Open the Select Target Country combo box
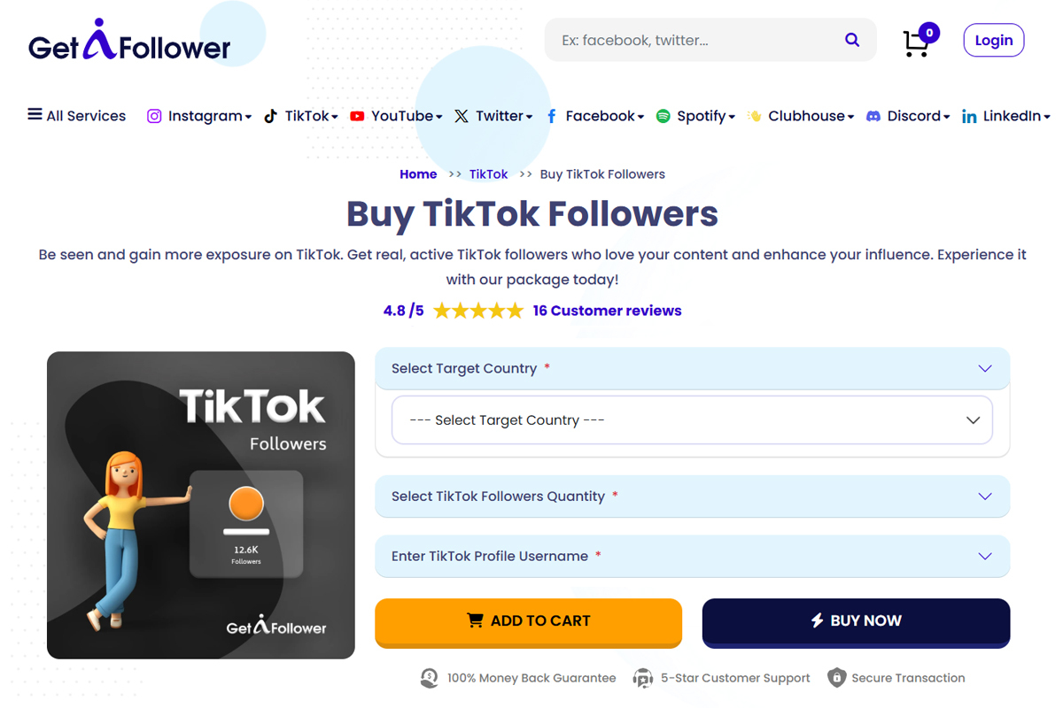 click(x=692, y=420)
